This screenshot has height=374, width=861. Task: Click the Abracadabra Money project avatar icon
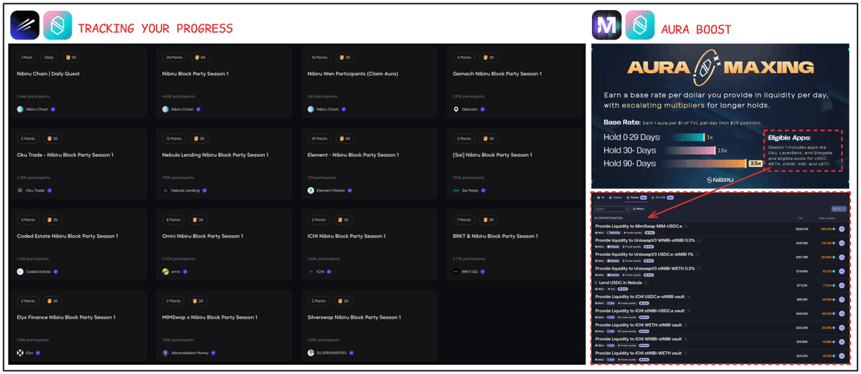pos(166,353)
